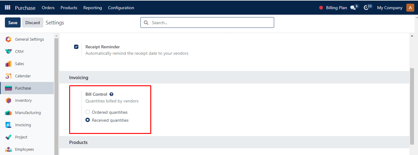
Task: Open Calendar settings tab
Action: 27,76
